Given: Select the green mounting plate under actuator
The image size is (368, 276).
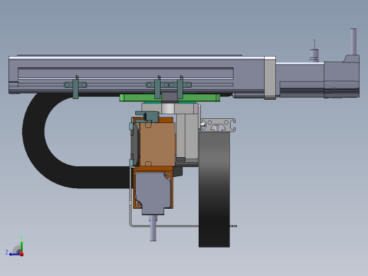Looking at the screenshot, I should click(170, 98).
